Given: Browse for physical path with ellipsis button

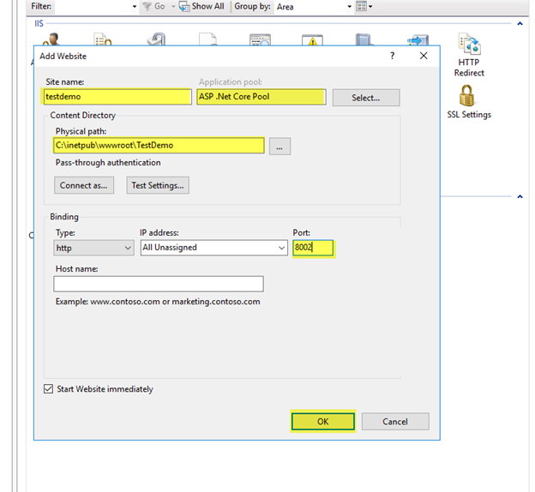Looking at the screenshot, I should coord(280,147).
